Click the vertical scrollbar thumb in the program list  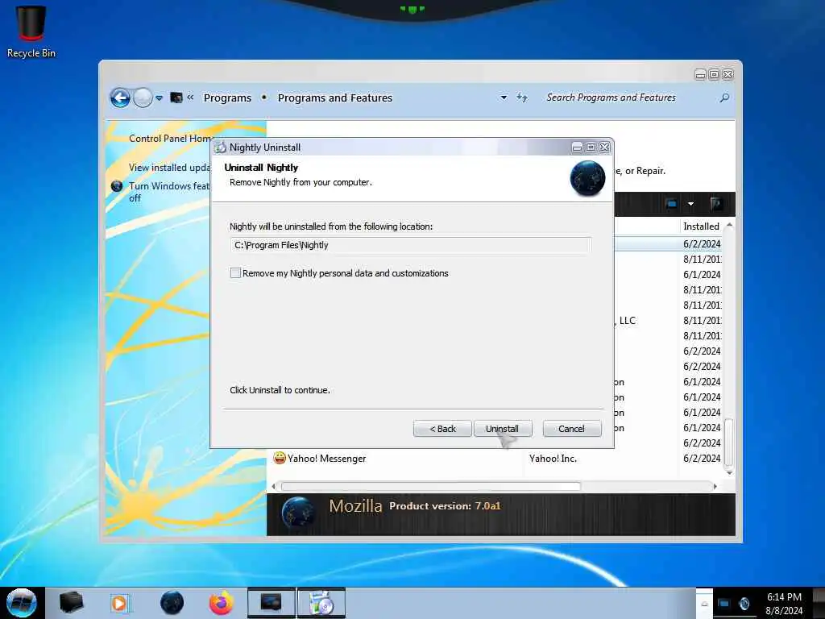click(729, 442)
